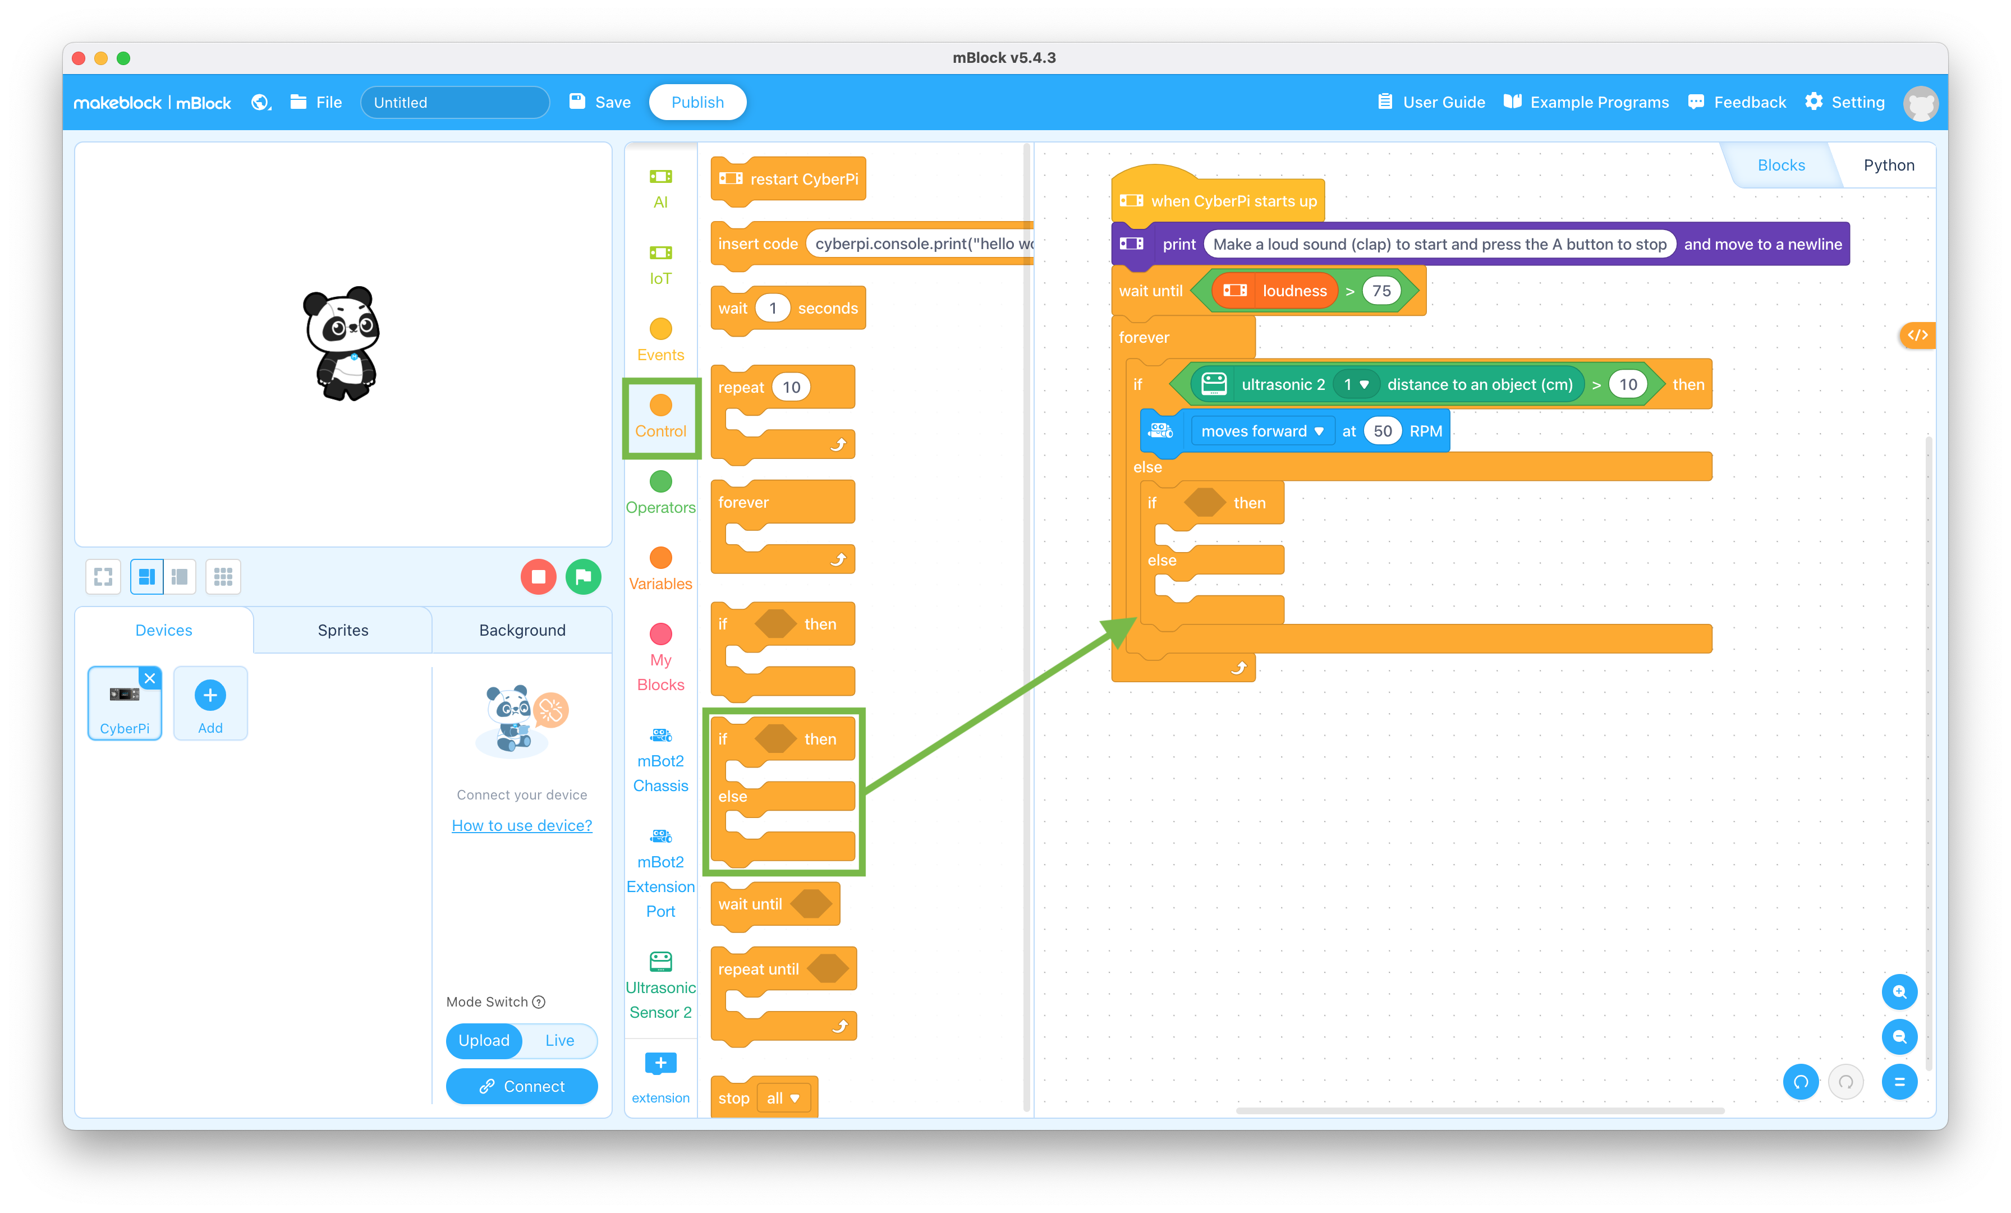Select the AI block category

(660, 189)
